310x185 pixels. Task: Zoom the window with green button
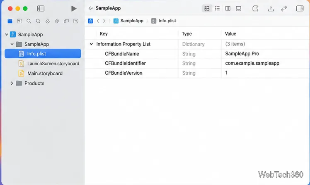(25, 9)
